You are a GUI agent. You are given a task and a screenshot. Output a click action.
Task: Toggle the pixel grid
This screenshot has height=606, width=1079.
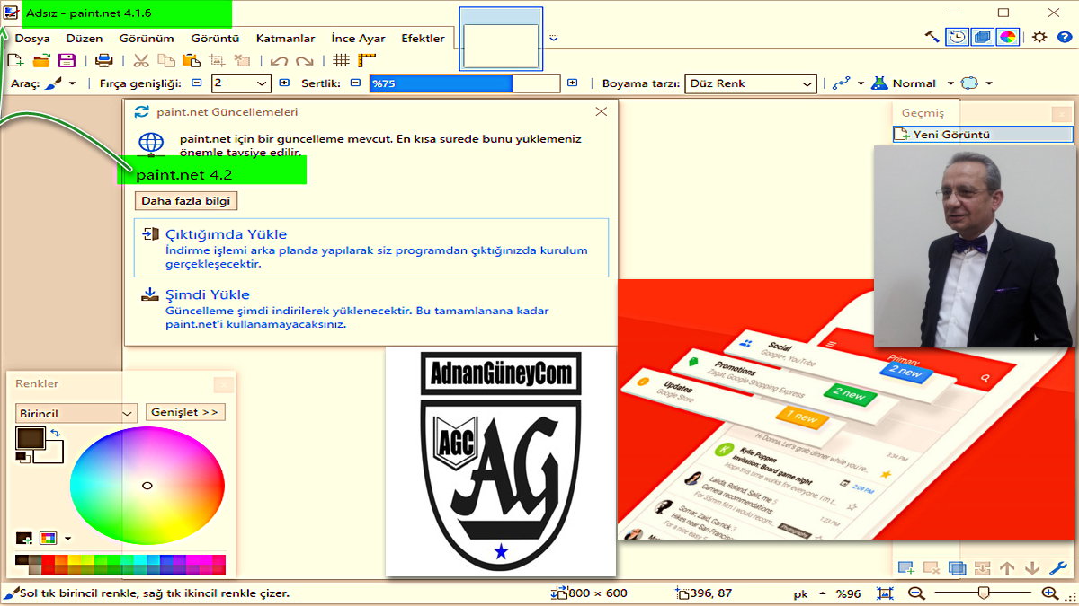341,60
